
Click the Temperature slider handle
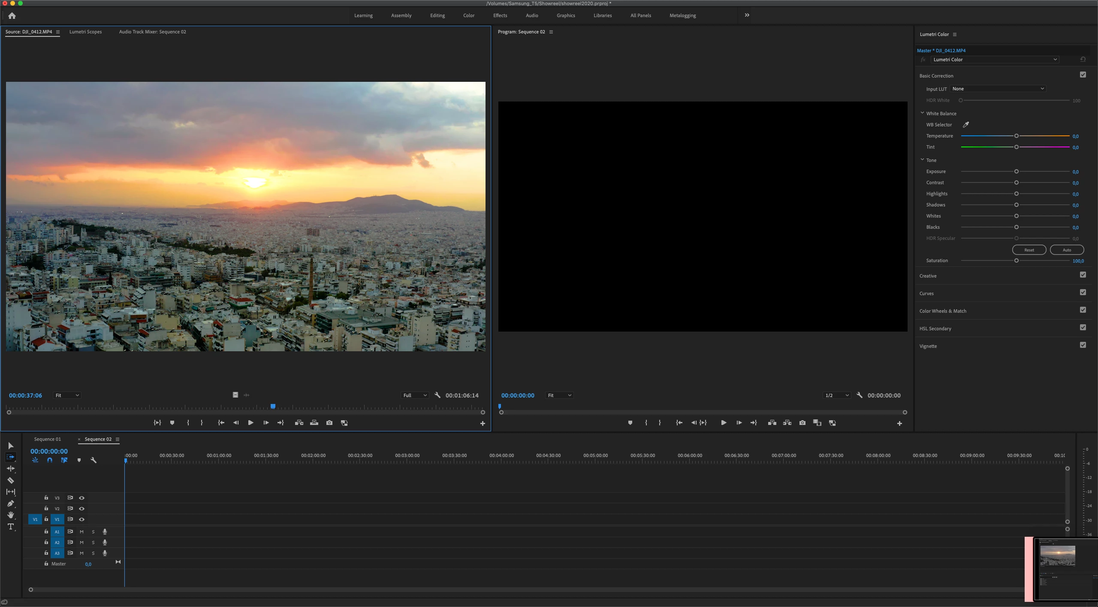coord(1016,136)
